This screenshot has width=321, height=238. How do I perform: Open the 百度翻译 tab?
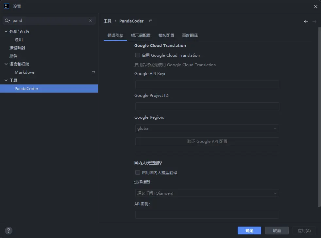coord(190,36)
